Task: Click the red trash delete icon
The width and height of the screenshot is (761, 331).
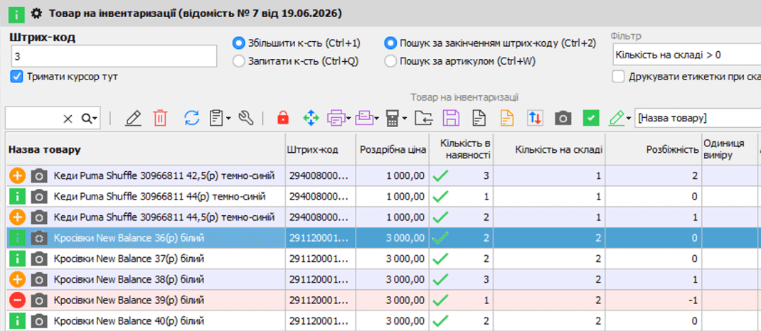Action: [161, 118]
